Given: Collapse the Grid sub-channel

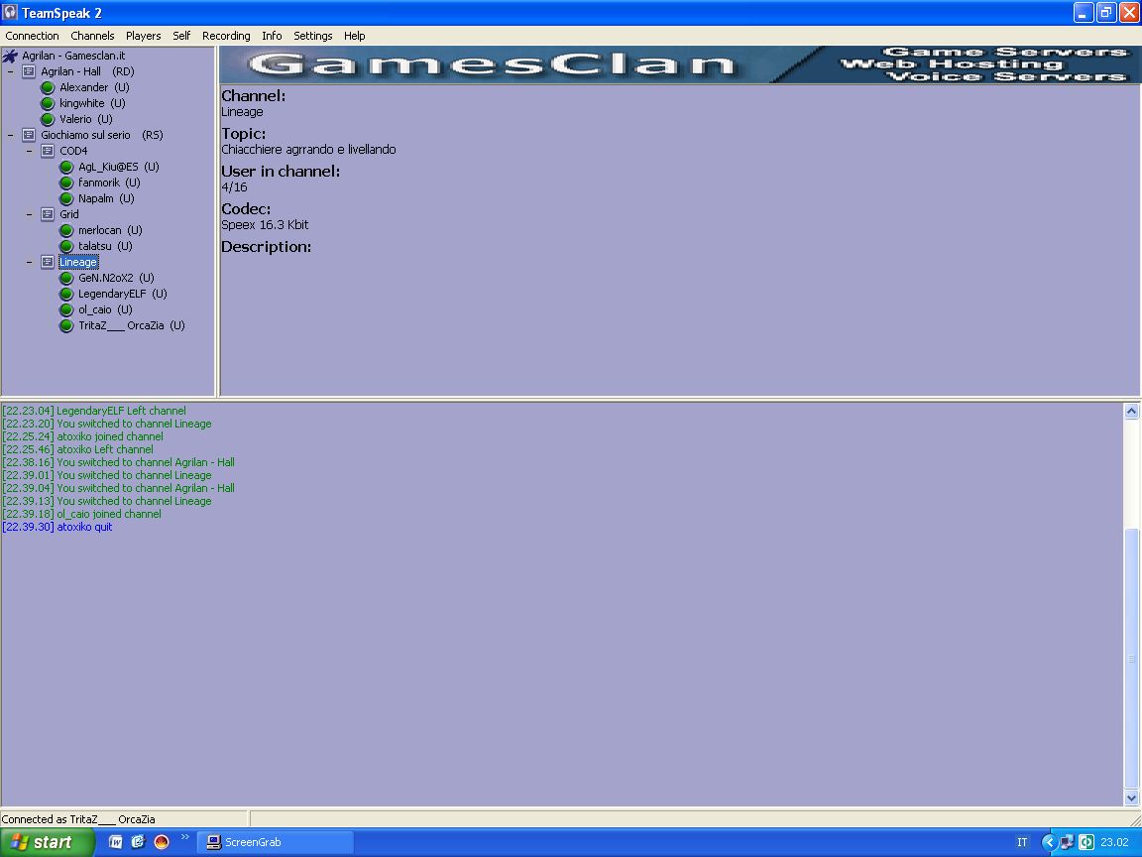Looking at the screenshot, I should pos(29,214).
